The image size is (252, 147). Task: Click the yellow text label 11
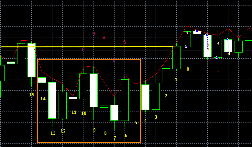click(74, 112)
